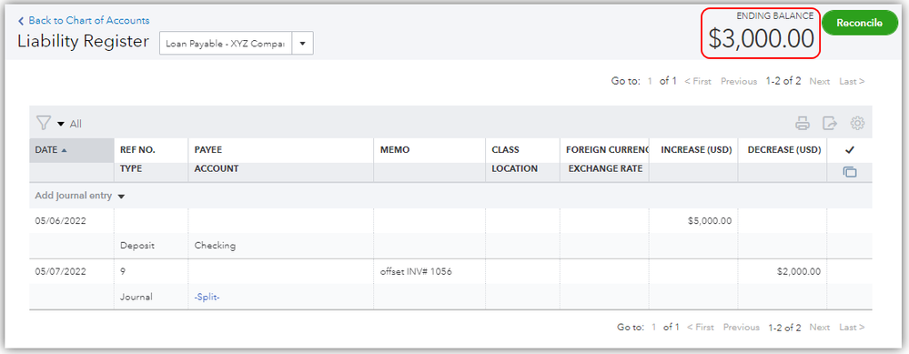The image size is (909, 354).
Task: Click the $3,000.00 ending balance
Action: [762, 39]
